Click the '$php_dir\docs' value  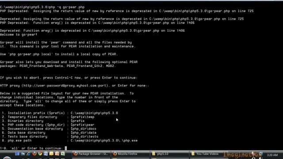click(x=84, y=129)
